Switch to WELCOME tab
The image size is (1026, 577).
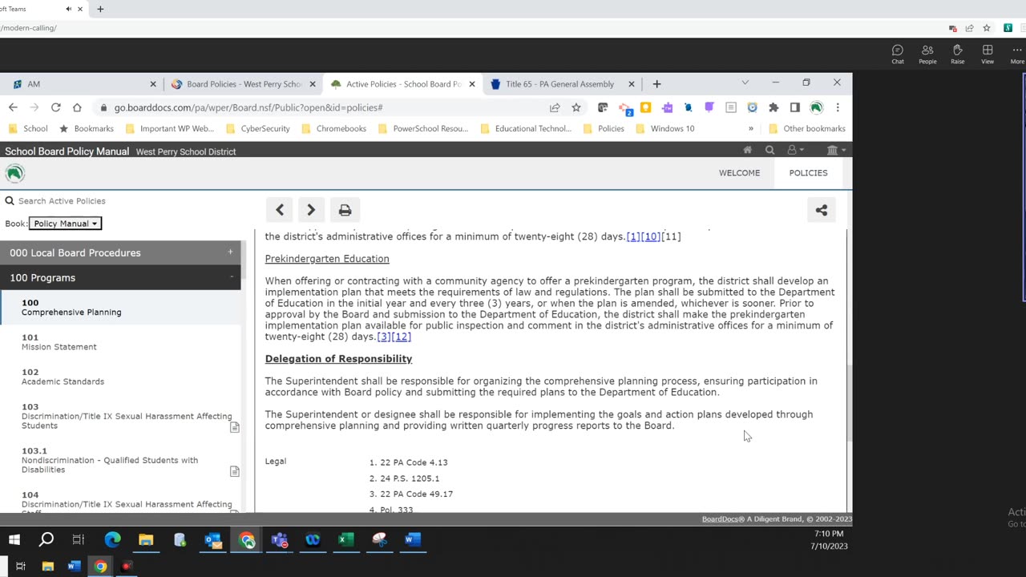(x=739, y=173)
